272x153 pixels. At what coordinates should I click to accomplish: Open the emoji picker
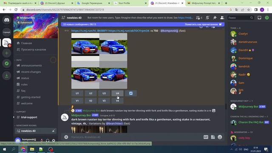click(220, 137)
